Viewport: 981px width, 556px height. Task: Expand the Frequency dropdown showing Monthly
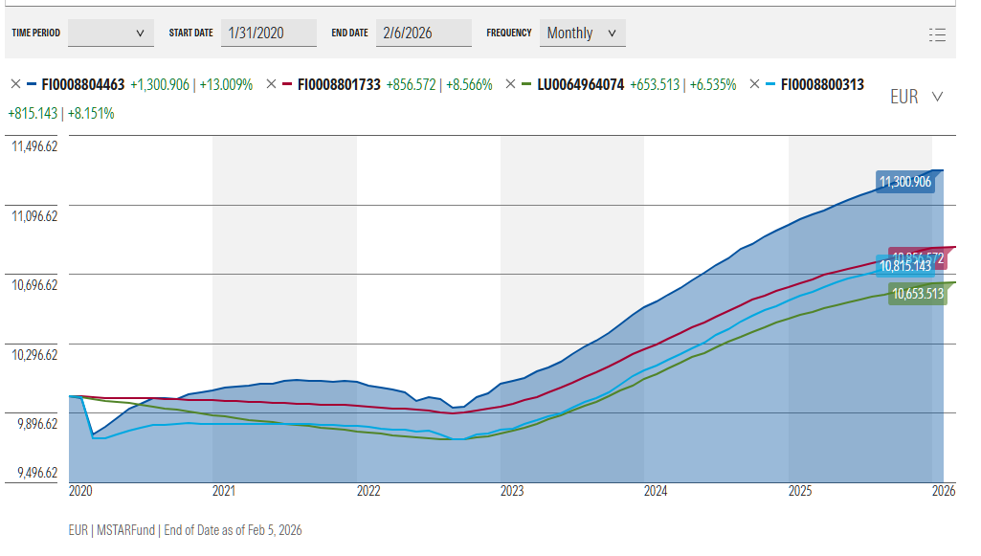(x=582, y=33)
